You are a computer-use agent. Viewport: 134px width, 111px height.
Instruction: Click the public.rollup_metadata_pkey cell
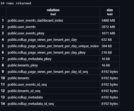[x=53, y=59]
